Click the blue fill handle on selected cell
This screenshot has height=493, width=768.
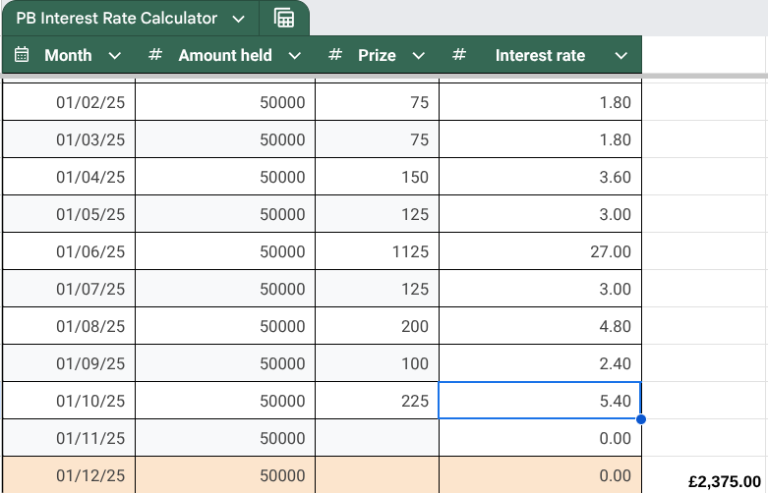[x=641, y=419]
